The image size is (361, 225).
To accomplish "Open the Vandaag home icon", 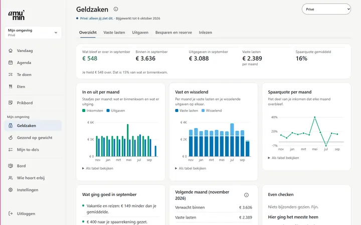I will (x=11, y=50).
